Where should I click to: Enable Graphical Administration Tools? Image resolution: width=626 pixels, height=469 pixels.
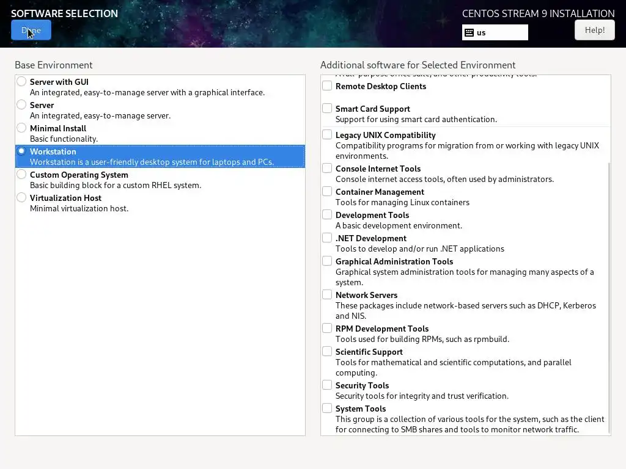pyautogui.click(x=328, y=261)
